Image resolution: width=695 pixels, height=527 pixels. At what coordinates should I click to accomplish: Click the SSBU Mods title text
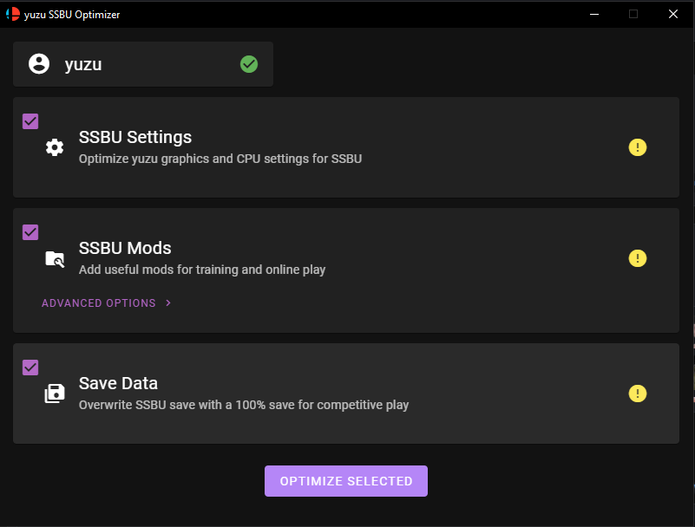click(125, 248)
